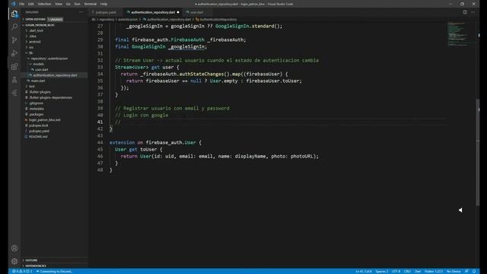Image resolution: width=487 pixels, height=274 pixels.
Task: Change indentation via Spaces: 2
Action: 382,271
